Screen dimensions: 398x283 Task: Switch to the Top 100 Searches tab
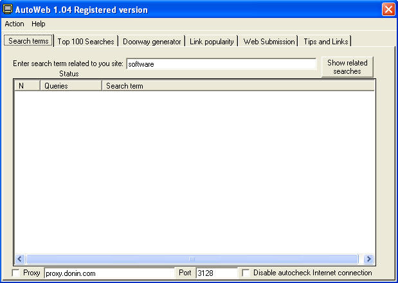point(86,42)
